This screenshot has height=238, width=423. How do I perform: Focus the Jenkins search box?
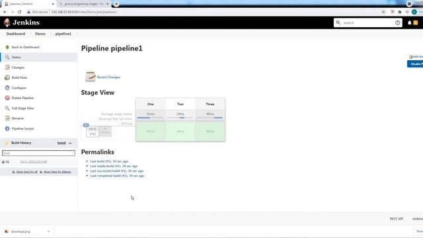367,23
